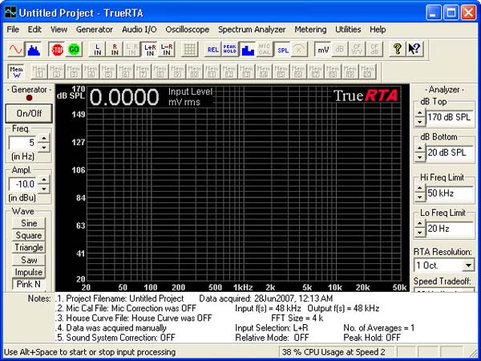Open the Audio I/O menu
Image resolution: width=481 pixels, height=361 pixels.
click(x=139, y=30)
